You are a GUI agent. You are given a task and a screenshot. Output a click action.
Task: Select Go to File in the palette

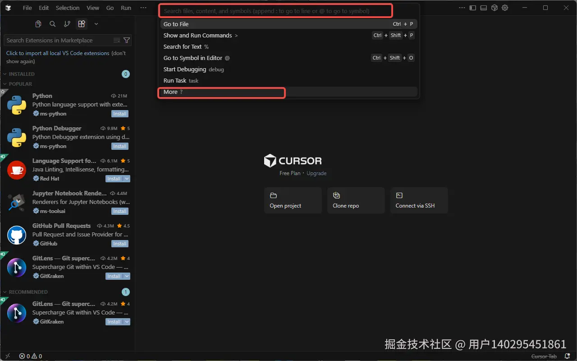pos(289,24)
